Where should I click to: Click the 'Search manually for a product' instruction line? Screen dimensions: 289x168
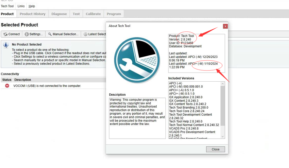coord(59,60)
